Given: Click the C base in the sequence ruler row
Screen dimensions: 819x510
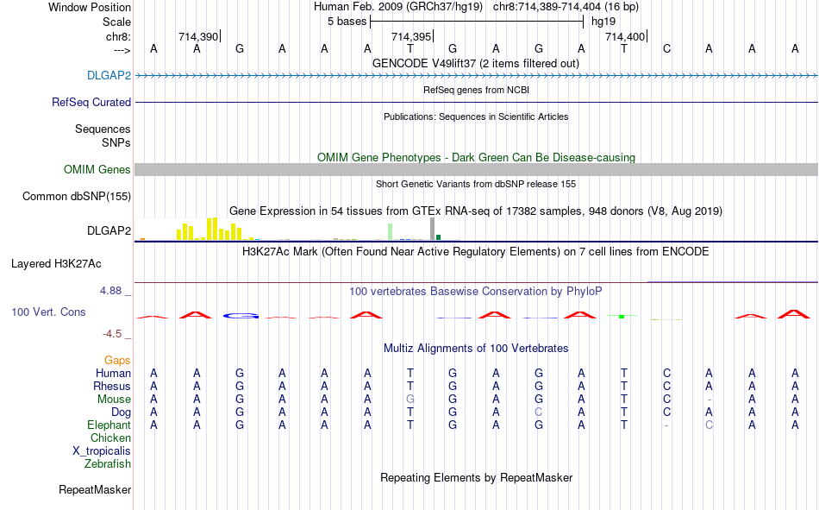Looking at the screenshot, I should click(x=666, y=48).
